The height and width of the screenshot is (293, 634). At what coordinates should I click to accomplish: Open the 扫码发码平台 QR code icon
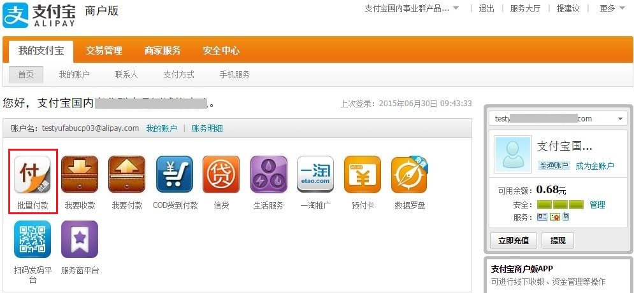[32, 240]
